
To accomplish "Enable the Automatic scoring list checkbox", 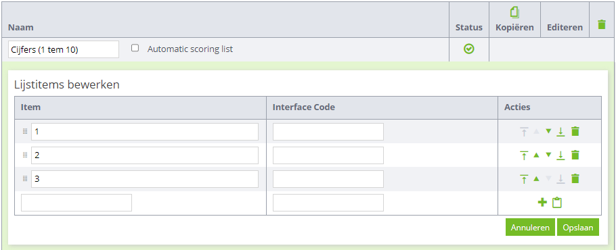I will (135, 48).
